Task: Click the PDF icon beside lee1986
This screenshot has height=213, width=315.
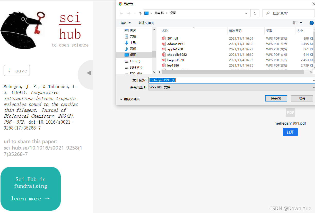Action: pyautogui.click(x=164, y=65)
